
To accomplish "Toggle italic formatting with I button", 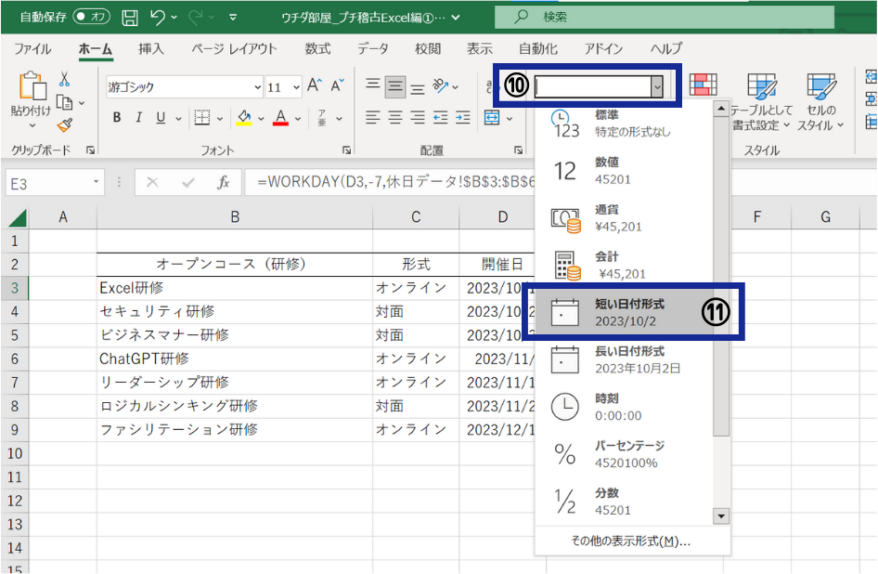I will [x=139, y=118].
